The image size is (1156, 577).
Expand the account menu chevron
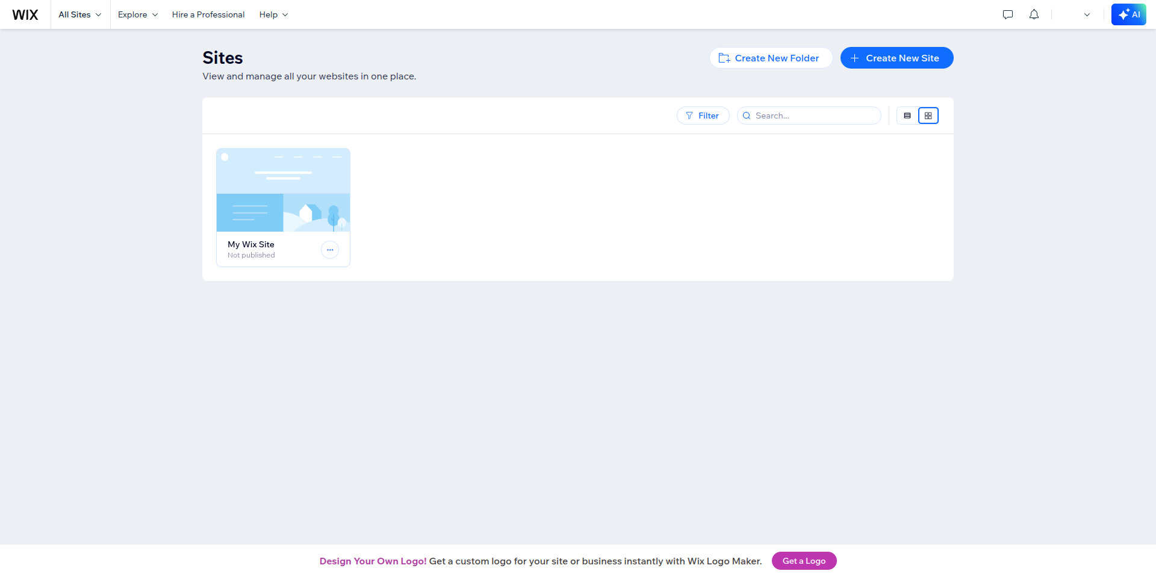tap(1087, 14)
